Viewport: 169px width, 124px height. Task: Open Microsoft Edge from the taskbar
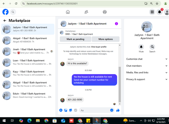pyautogui.click(x=29, y=121)
